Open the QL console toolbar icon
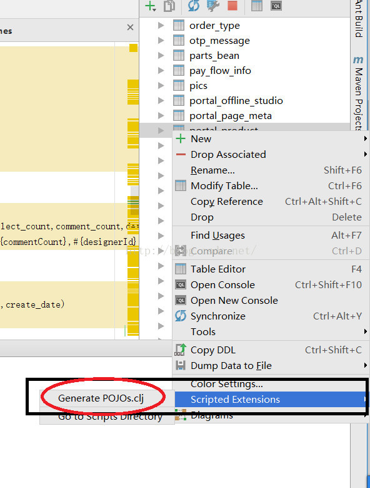This screenshot has height=488, width=370. (x=276, y=6)
